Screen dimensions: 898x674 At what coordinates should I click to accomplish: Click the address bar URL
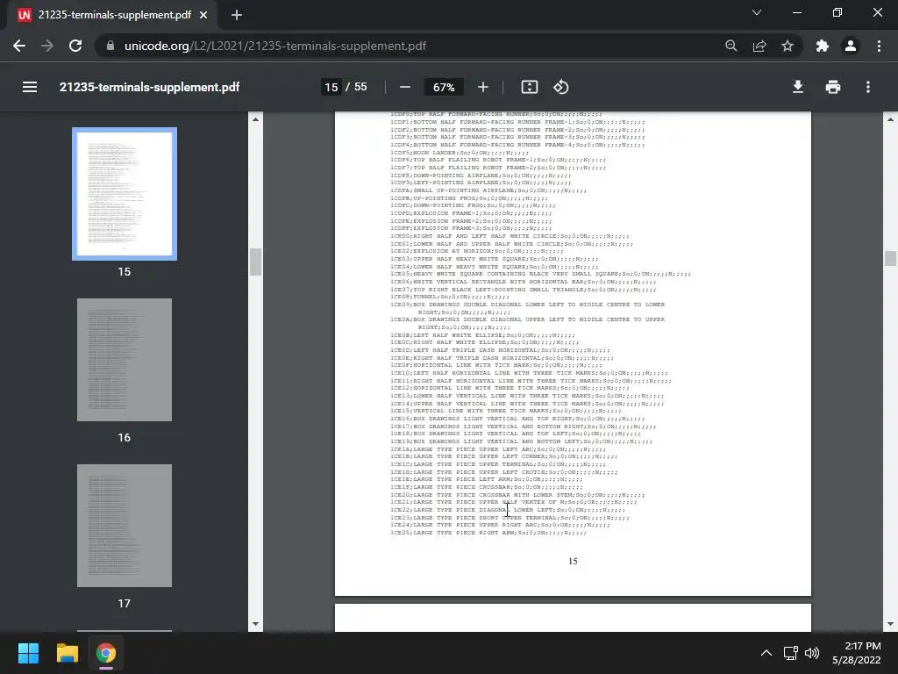point(274,46)
